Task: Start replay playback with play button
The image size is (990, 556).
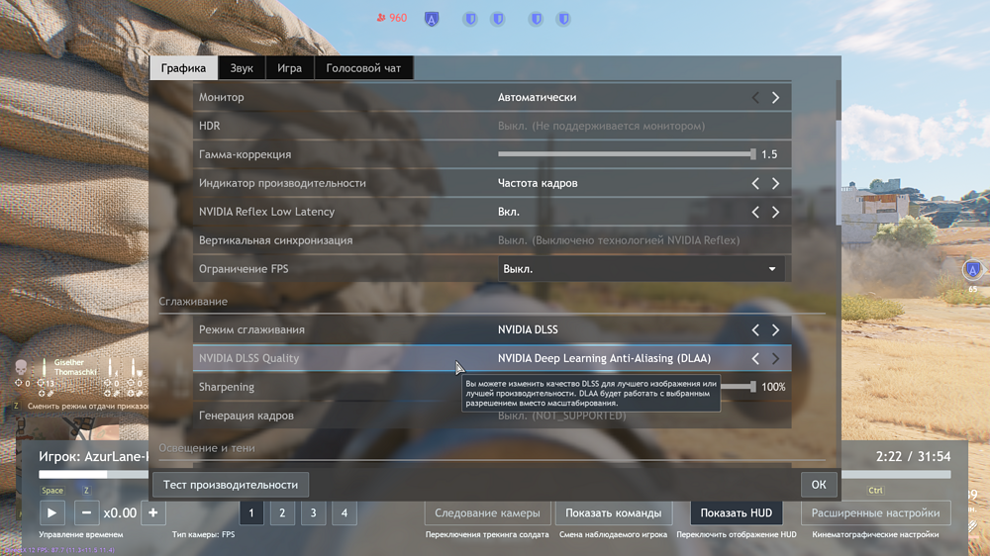Action: click(51, 513)
